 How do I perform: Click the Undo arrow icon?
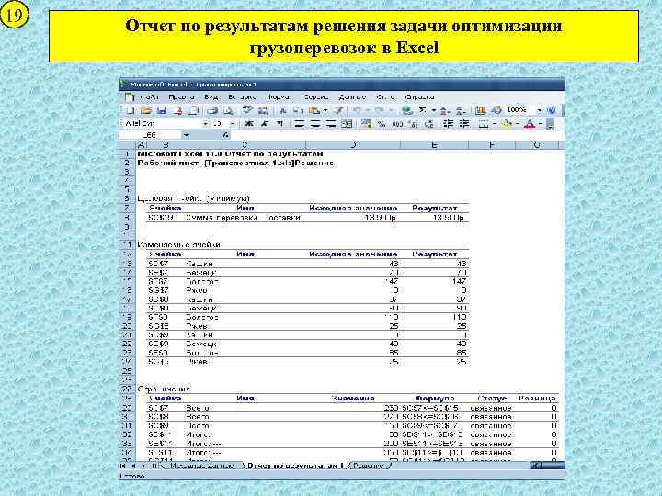tap(357, 110)
